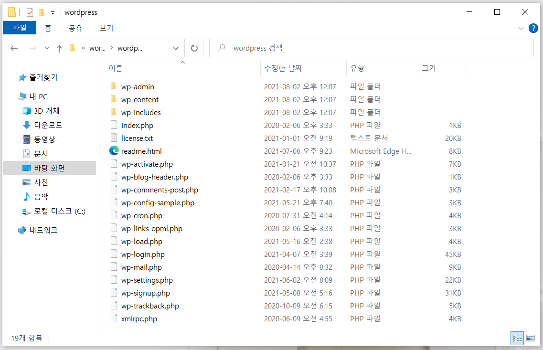543x350 pixels.
Task: Sort by the 유형 column header
Action: pos(357,68)
